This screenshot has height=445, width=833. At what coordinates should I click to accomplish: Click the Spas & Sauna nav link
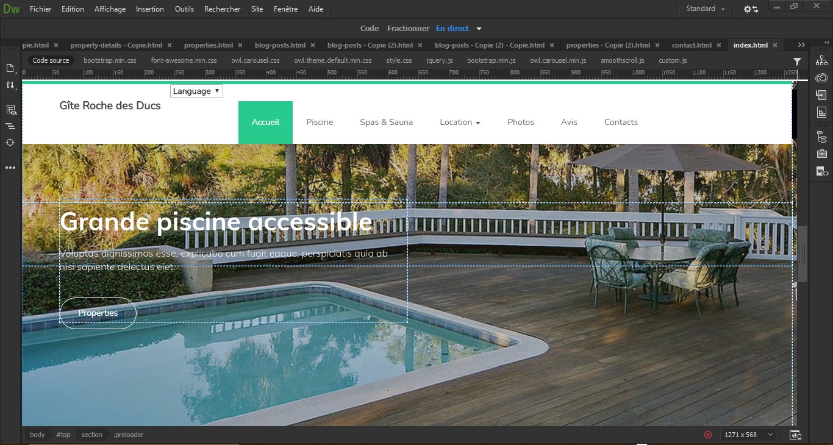[x=386, y=123]
